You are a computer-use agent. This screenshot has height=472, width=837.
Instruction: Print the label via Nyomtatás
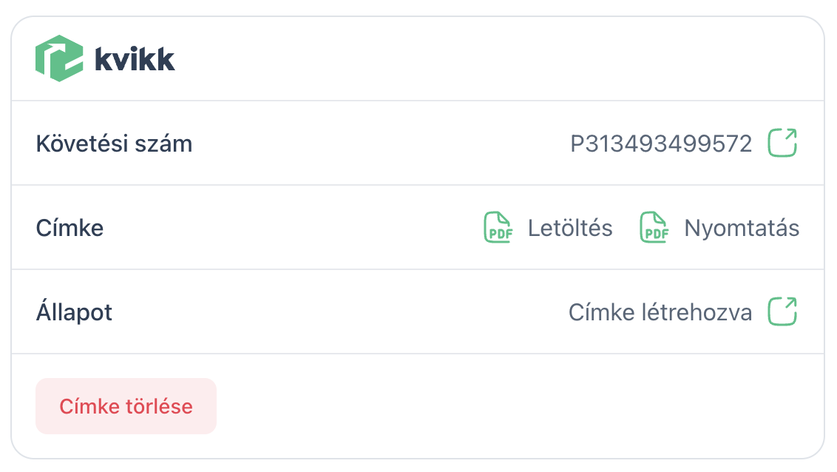coord(741,228)
